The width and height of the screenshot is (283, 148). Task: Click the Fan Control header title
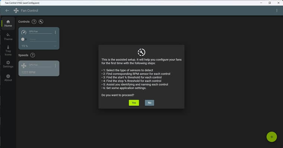point(29,11)
